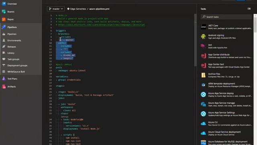Screen dimensions: 257x145
Task: Open the Edge-Serverless breadcrumb link
Action: [78, 9]
